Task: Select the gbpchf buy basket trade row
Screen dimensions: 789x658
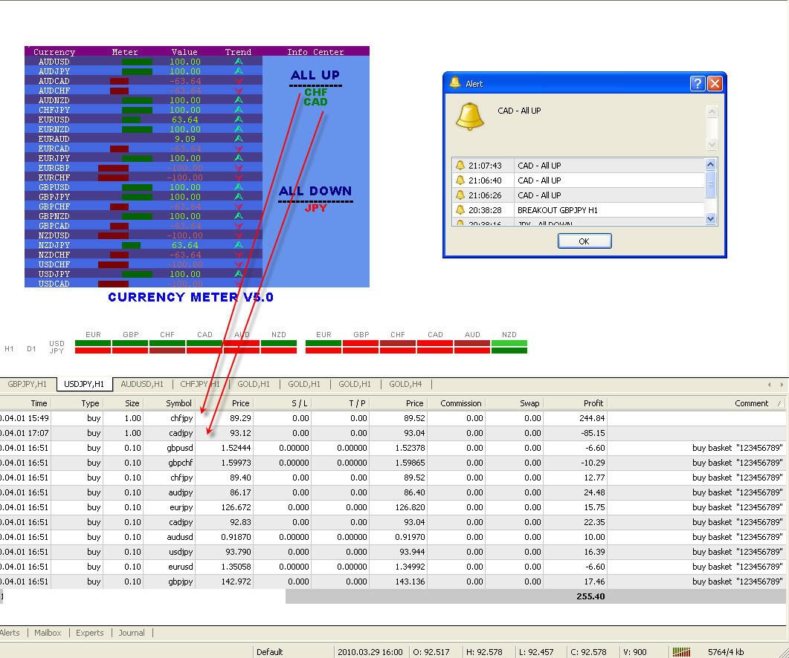Action: [393, 463]
